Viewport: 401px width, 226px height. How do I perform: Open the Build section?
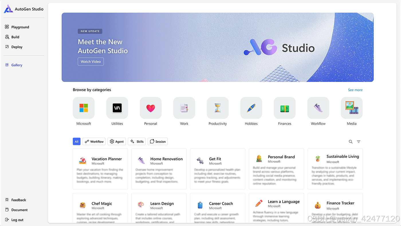click(x=12, y=37)
